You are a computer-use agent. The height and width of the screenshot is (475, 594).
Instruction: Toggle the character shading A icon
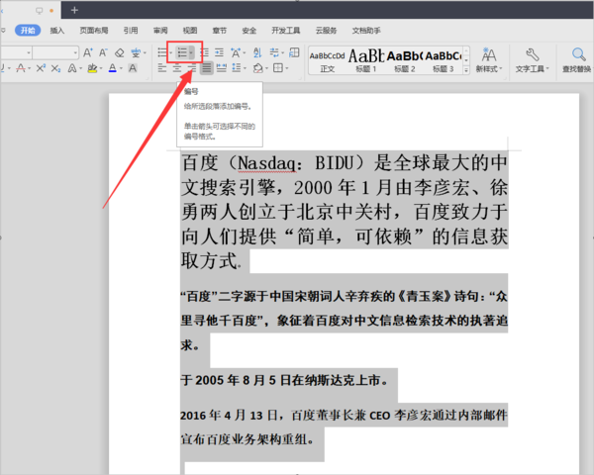tap(133, 68)
